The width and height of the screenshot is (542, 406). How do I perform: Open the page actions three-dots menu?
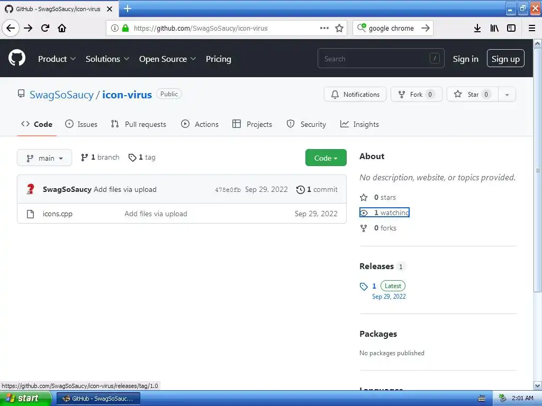[x=324, y=28]
